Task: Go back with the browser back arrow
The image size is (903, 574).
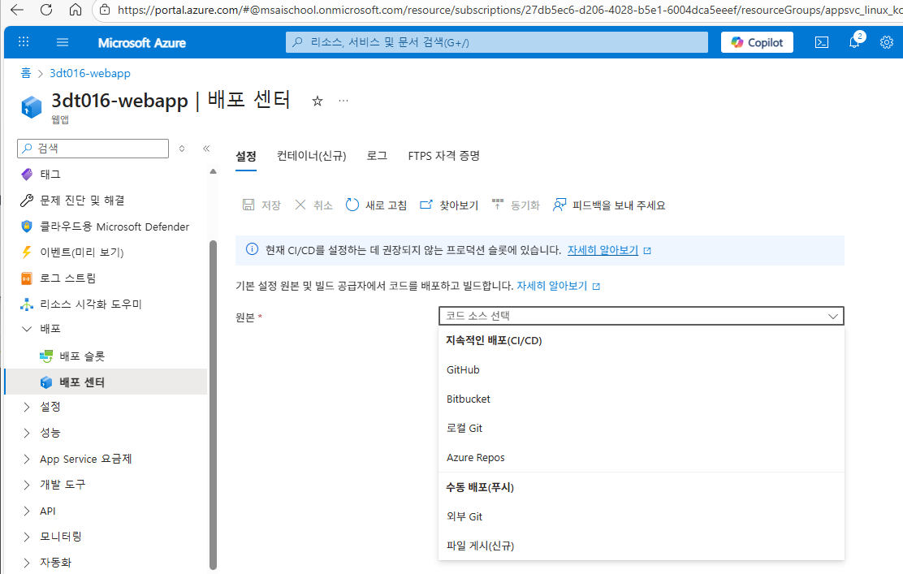Action: coord(17,10)
